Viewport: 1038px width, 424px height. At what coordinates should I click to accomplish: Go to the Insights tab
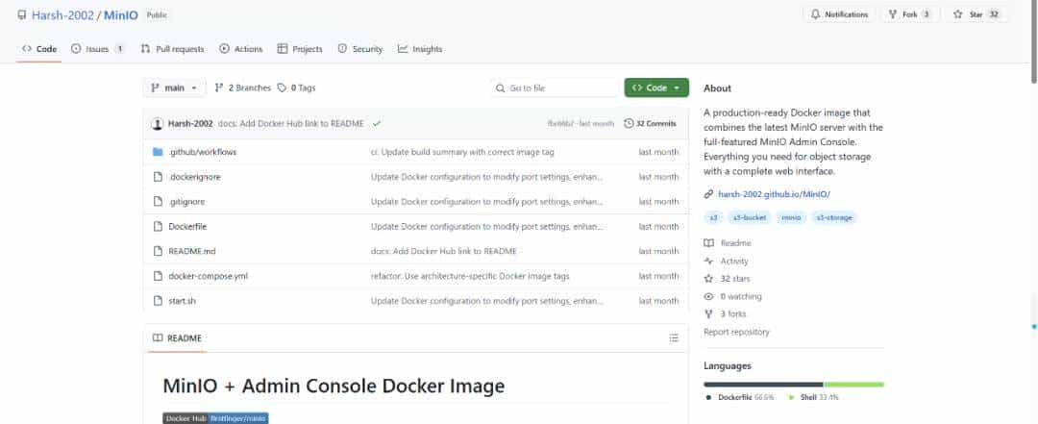[x=420, y=49]
